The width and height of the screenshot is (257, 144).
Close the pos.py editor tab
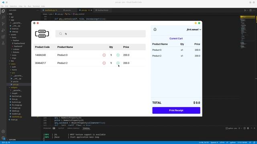(91, 10)
